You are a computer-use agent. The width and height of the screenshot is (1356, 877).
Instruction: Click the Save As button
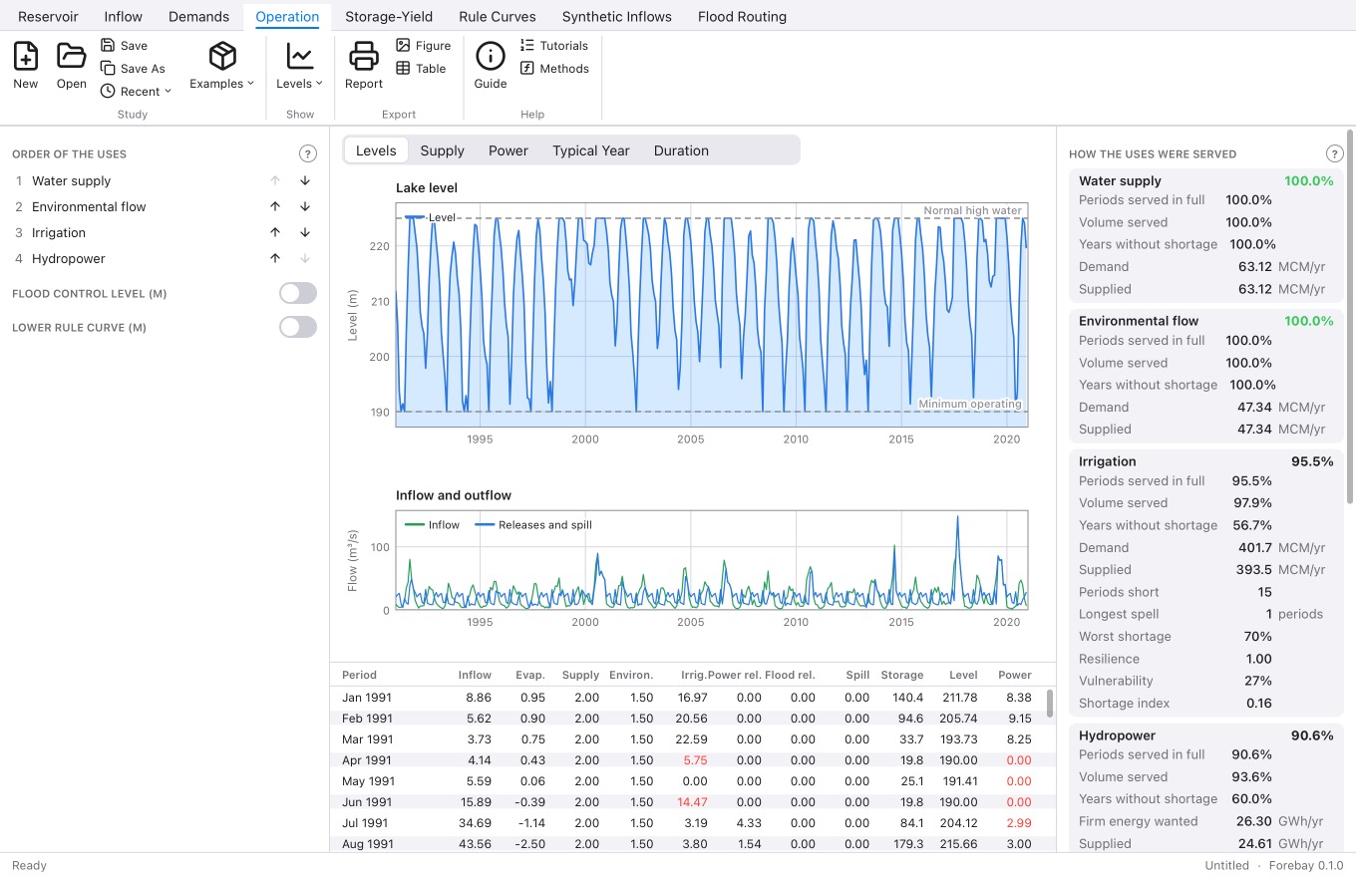click(133, 69)
